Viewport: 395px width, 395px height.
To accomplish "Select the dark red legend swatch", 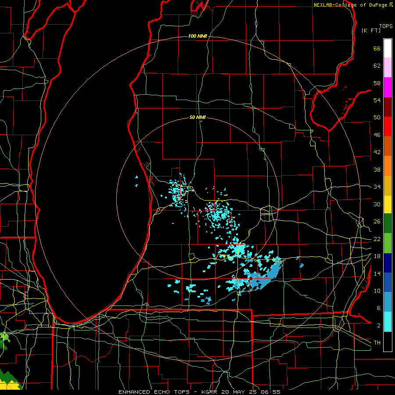I will [x=388, y=107].
